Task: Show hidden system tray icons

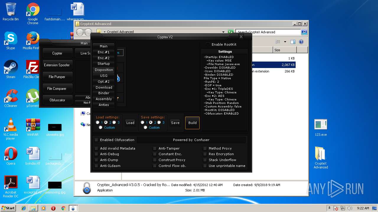Action: pyautogui.click(x=330, y=208)
